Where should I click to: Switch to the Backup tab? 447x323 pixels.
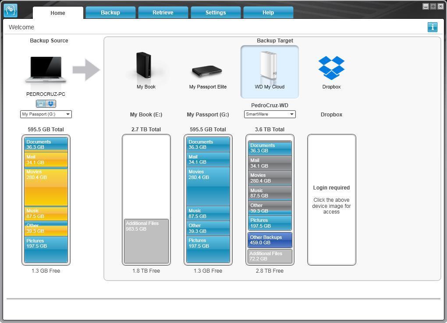click(x=110, y=13)
